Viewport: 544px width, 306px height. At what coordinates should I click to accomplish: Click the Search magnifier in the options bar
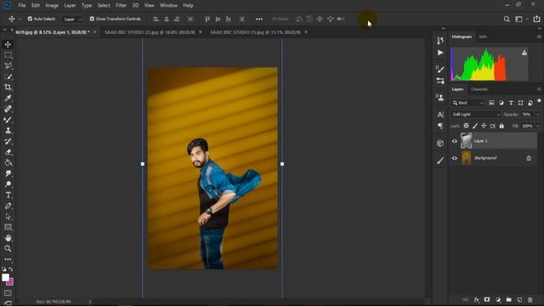[x=507, y=19]
